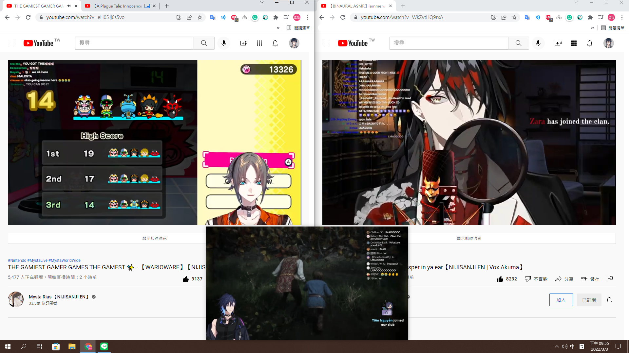Screen dimensions: 629x353
Task: Open YouTube guide menu in right window
Action: tap(326, 43)
